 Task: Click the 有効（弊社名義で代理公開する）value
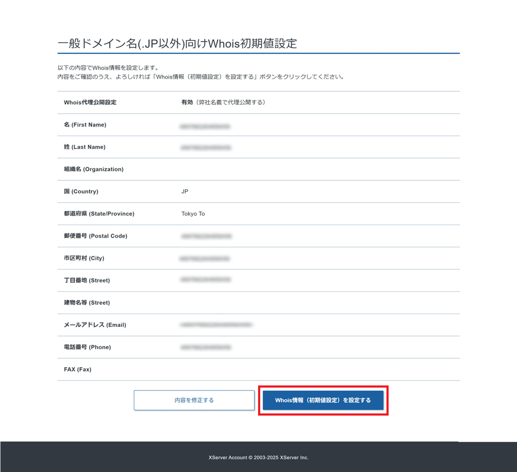[223, 102]
